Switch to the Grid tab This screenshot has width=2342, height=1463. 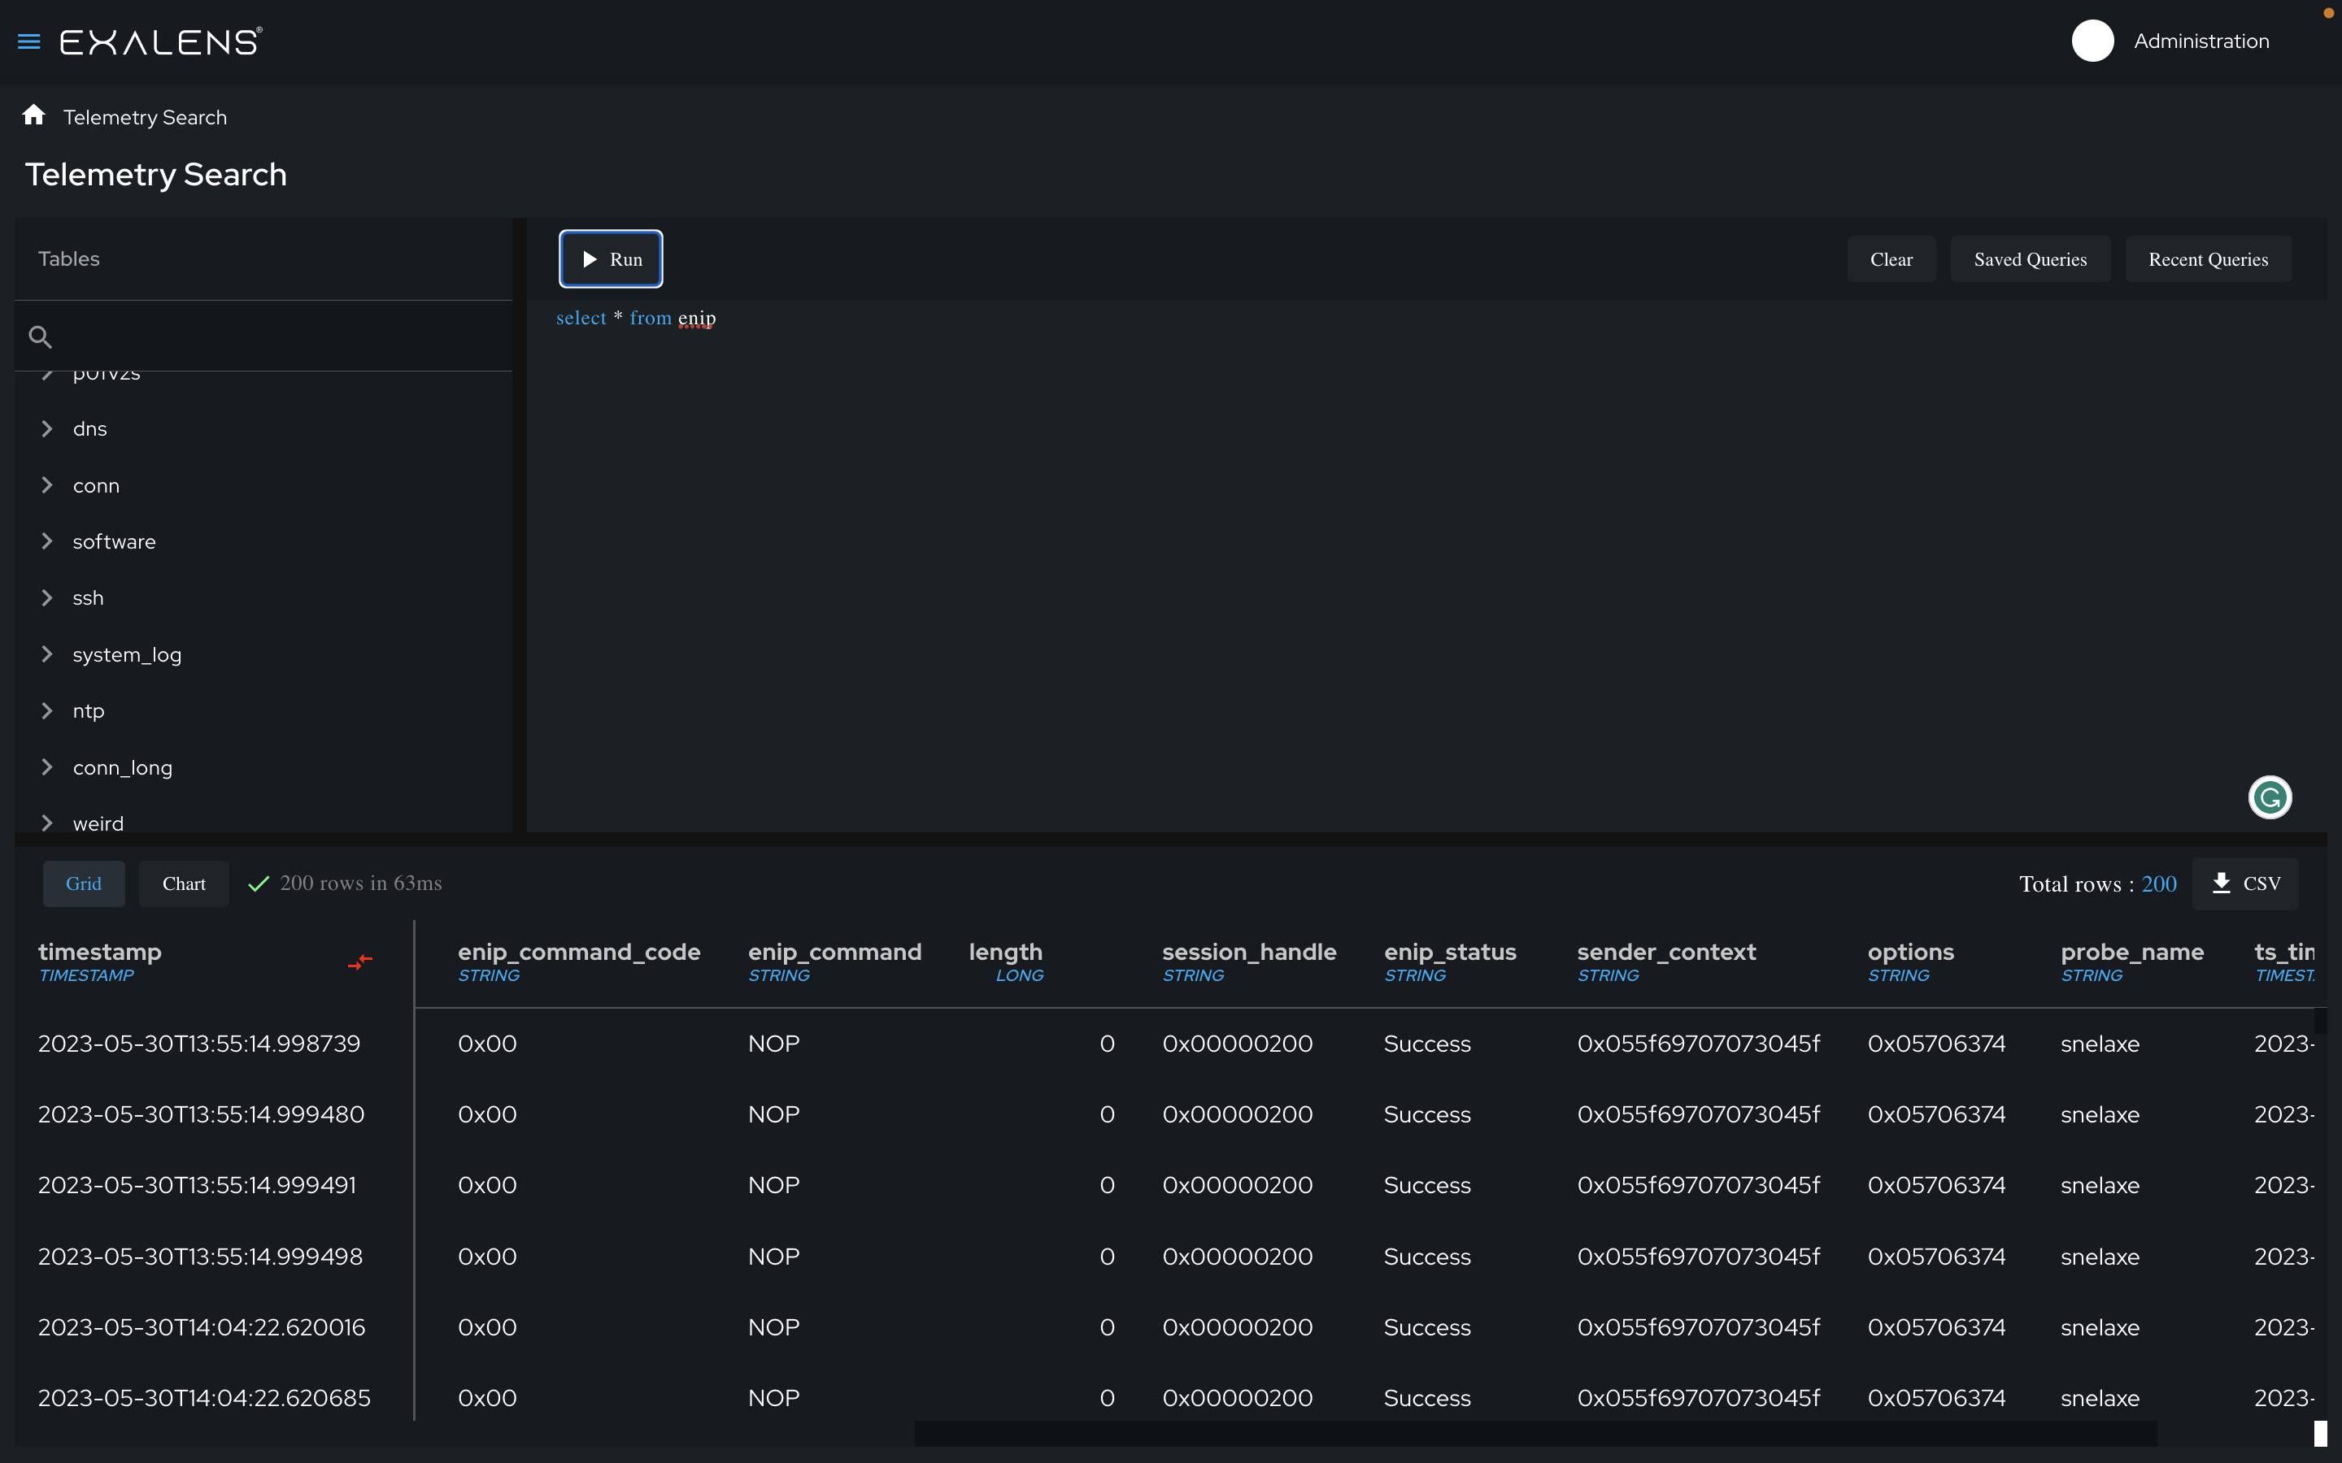click(83, 883)
